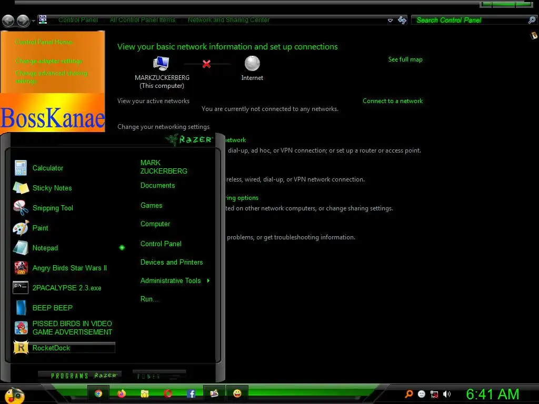This screenshot has width=539, height=404.
Task: Click Control Panel breadcrumb
Action: click(78, 20)
